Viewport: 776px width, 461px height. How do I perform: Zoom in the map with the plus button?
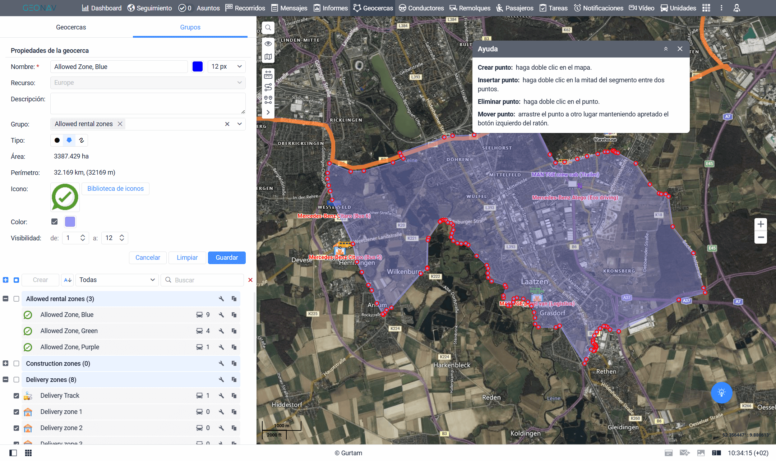tap(761, 224)
